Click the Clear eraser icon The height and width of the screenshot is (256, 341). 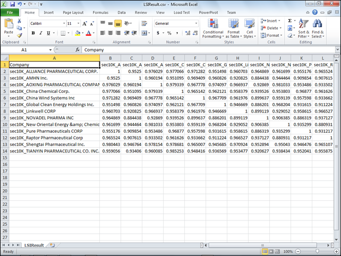[289, 35]
